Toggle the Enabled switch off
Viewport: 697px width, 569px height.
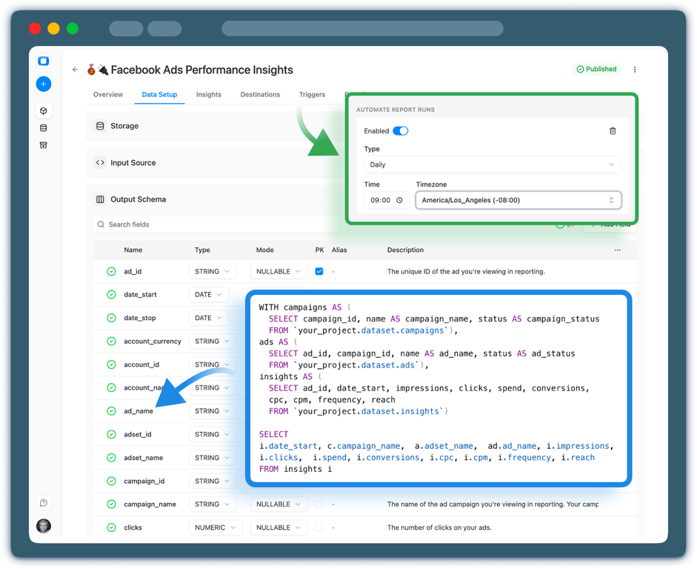[x=401, y=130]
